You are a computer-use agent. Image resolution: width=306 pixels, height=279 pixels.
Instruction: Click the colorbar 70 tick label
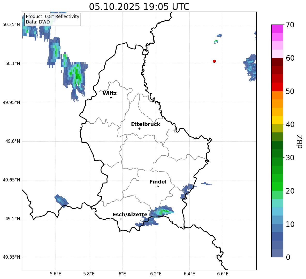point(290,25)
